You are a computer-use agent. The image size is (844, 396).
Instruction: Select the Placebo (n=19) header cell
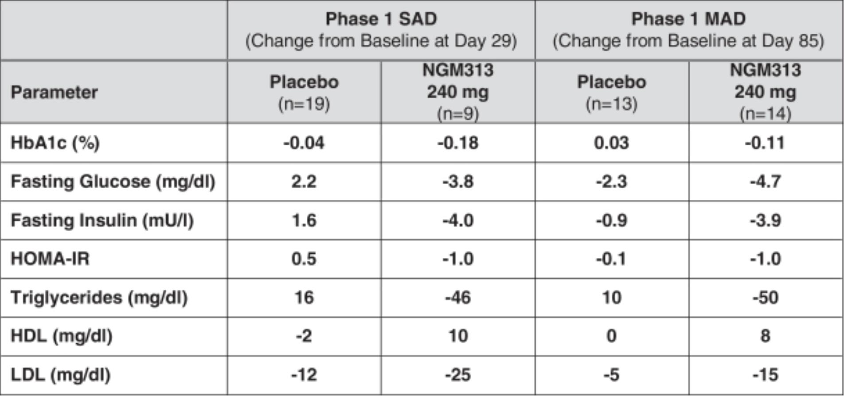pyautogui.click(x=304, y=92)
